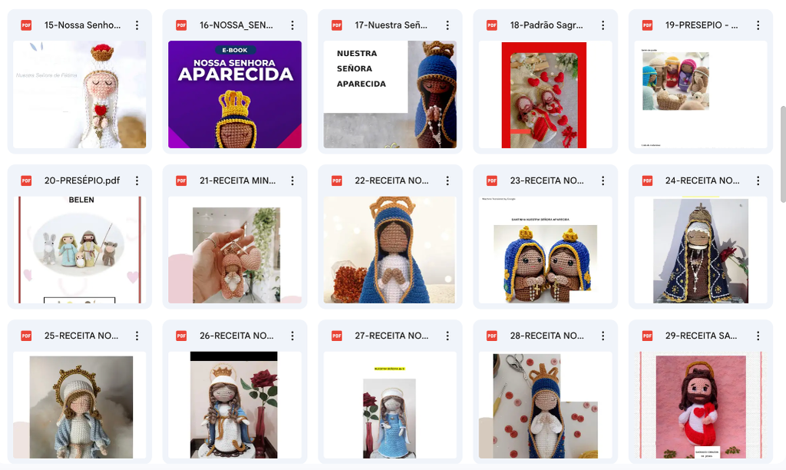Open options menu for 18-Padrão Sagr file

(x=603, y=25)
